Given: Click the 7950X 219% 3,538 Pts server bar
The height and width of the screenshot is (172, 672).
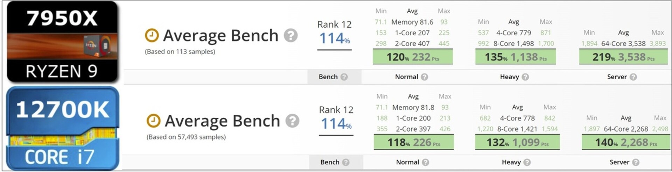Looking at the screenshot, I should (x=623, y=57).
